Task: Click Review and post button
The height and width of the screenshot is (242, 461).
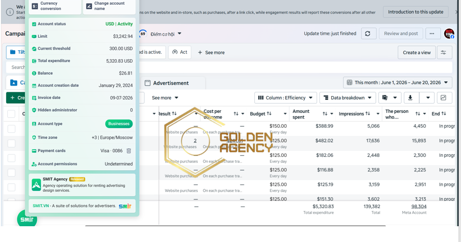Action: [401, 33]
